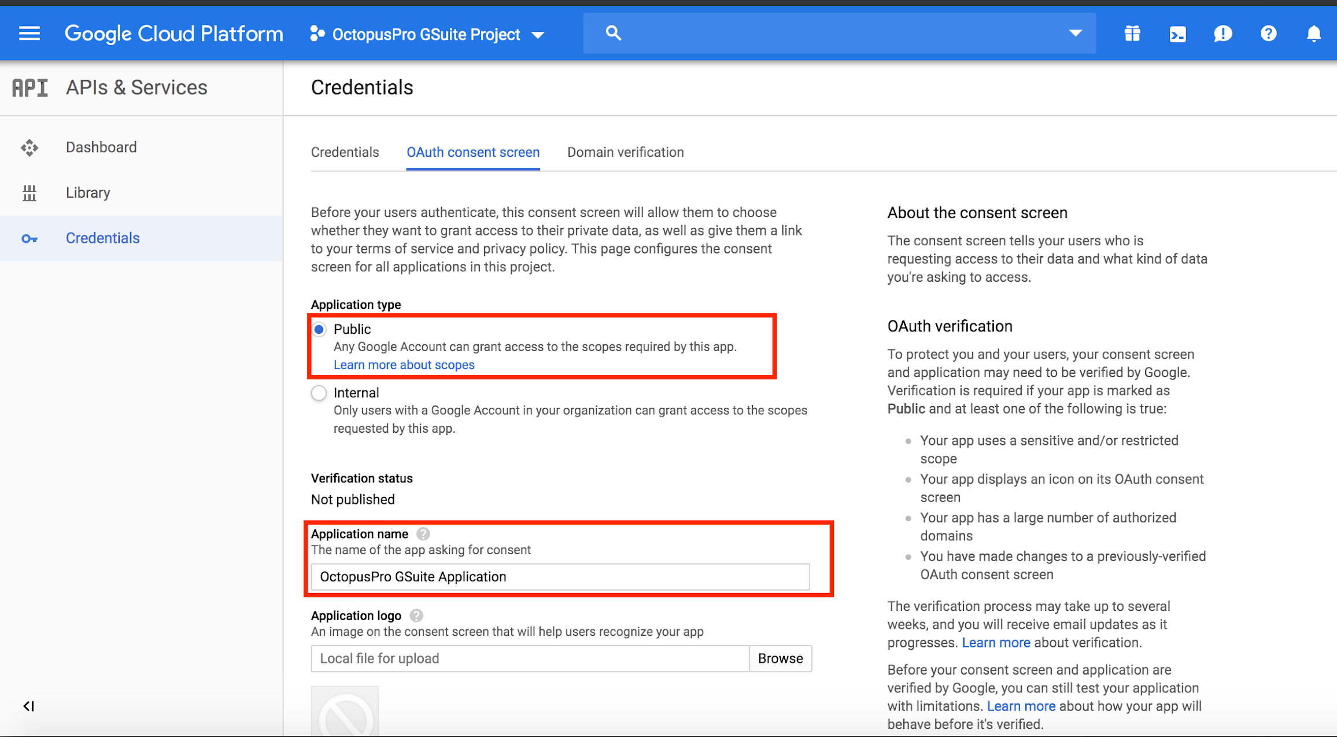Click 'About the consent screen' heading
This screenshot has height=737, width=1337.
(977, 213)
